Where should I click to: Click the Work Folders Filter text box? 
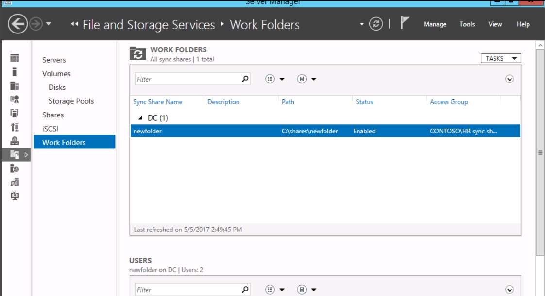(187, 79)
